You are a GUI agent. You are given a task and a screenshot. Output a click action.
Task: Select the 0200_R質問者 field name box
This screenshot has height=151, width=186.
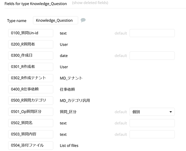pos(30,44)
